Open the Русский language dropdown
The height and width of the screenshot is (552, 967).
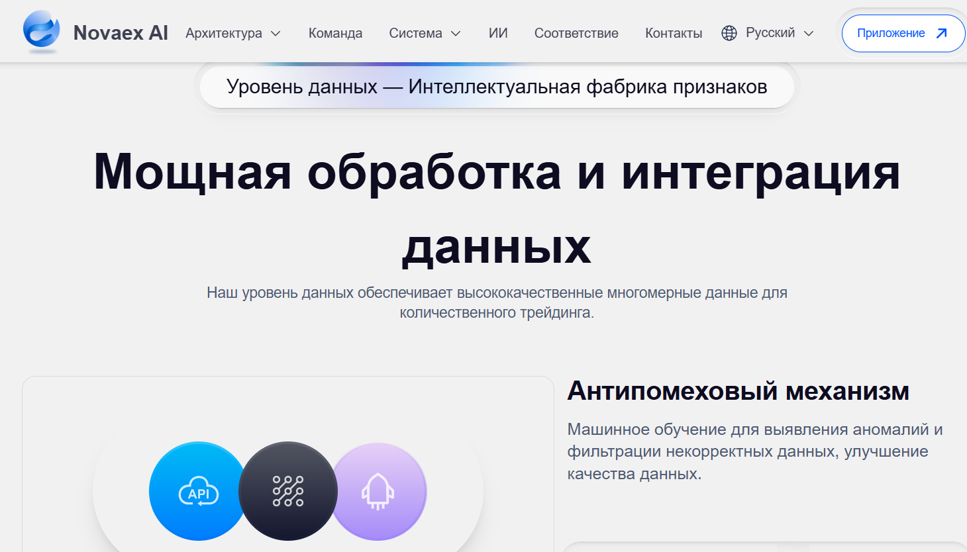(770, 33)
